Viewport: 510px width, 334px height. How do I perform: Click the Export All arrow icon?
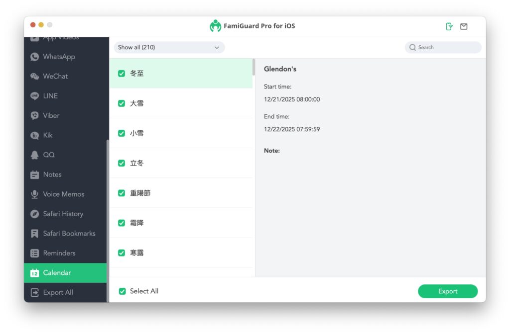tap(34, 292)
